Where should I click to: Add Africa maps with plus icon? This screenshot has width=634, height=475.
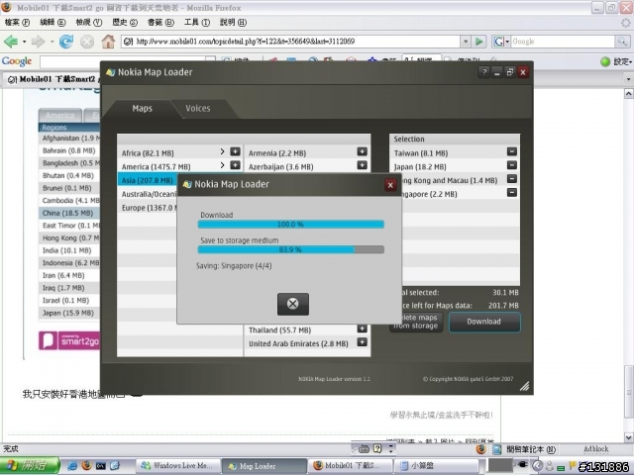(235, 151)
